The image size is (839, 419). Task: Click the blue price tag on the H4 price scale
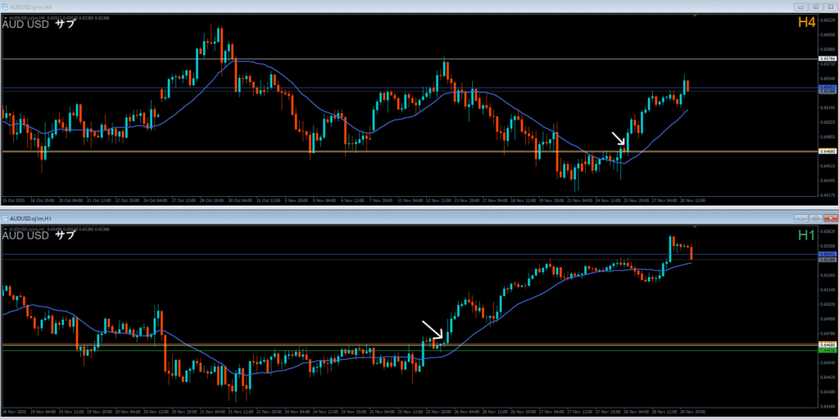[828, 88]
